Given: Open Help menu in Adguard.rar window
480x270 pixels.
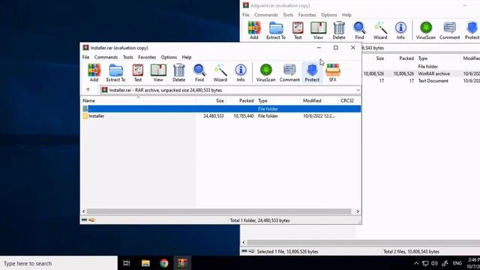Looking at the screenshot, I should [x=346, y=15].
